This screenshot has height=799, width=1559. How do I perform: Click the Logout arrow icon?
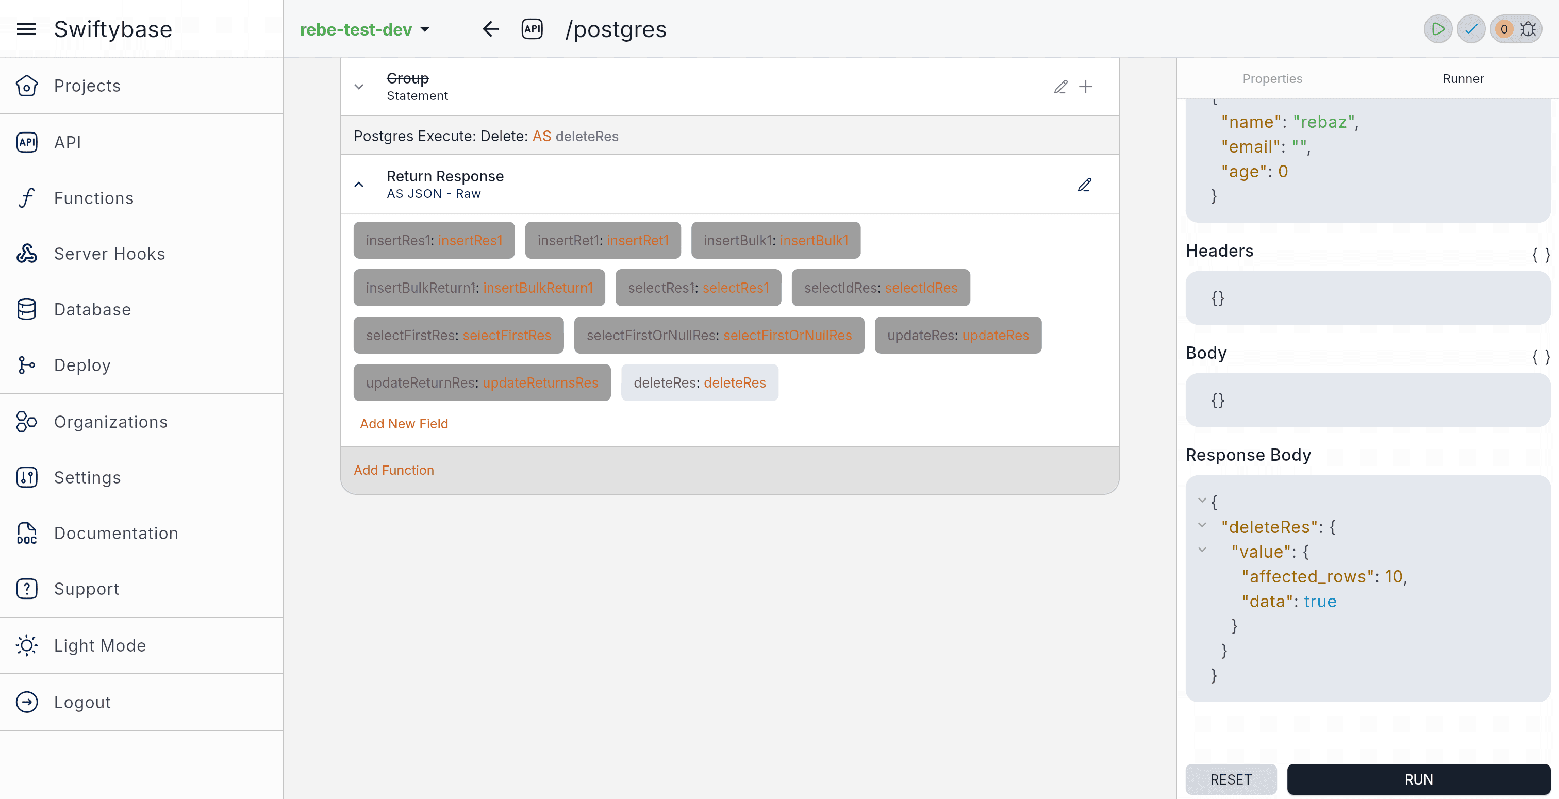(x=27, y=702)
